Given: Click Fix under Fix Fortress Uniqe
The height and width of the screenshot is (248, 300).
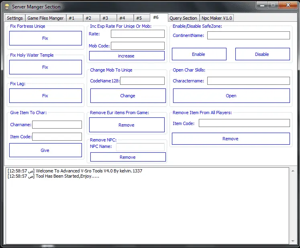Looking at the screenshot, I should [45, 38].
